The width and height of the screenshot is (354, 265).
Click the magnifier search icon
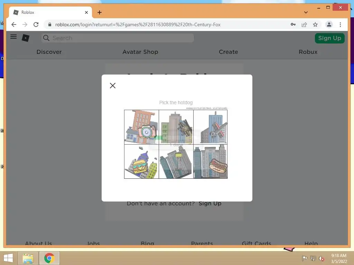[x=46, y=38]
